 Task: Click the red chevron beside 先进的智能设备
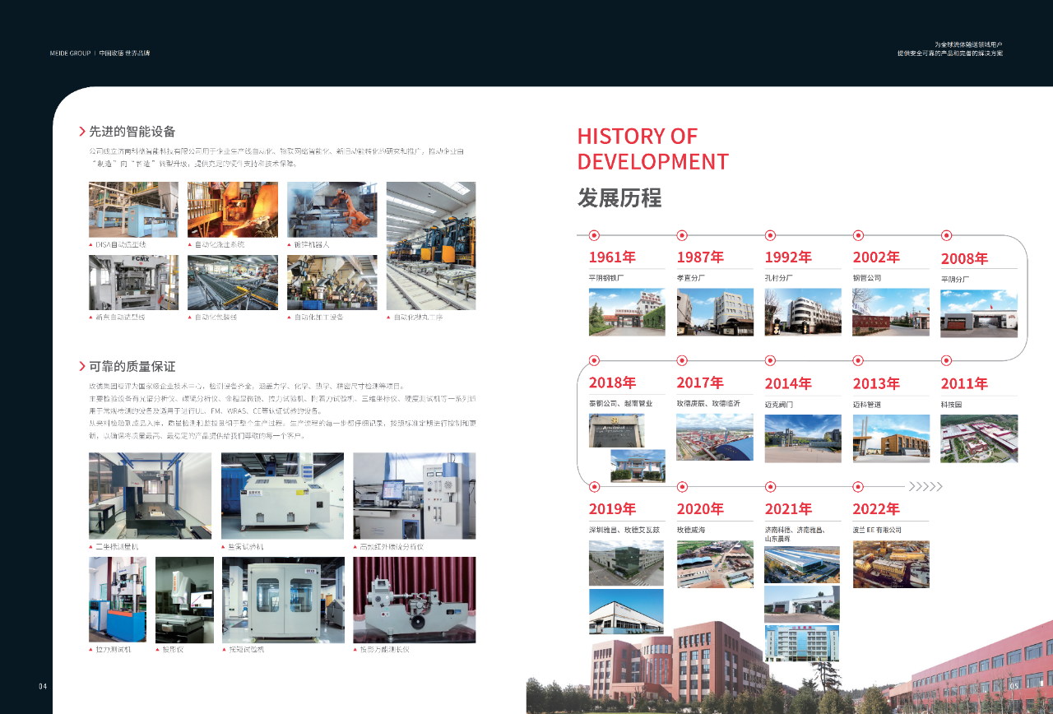pos(82,132)
